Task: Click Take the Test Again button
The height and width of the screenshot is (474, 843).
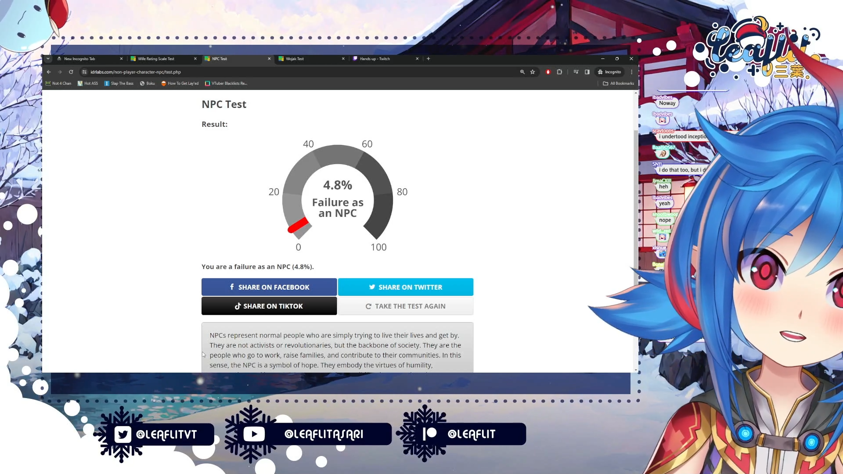Action: pyautogui.click(x=405, y=306)
